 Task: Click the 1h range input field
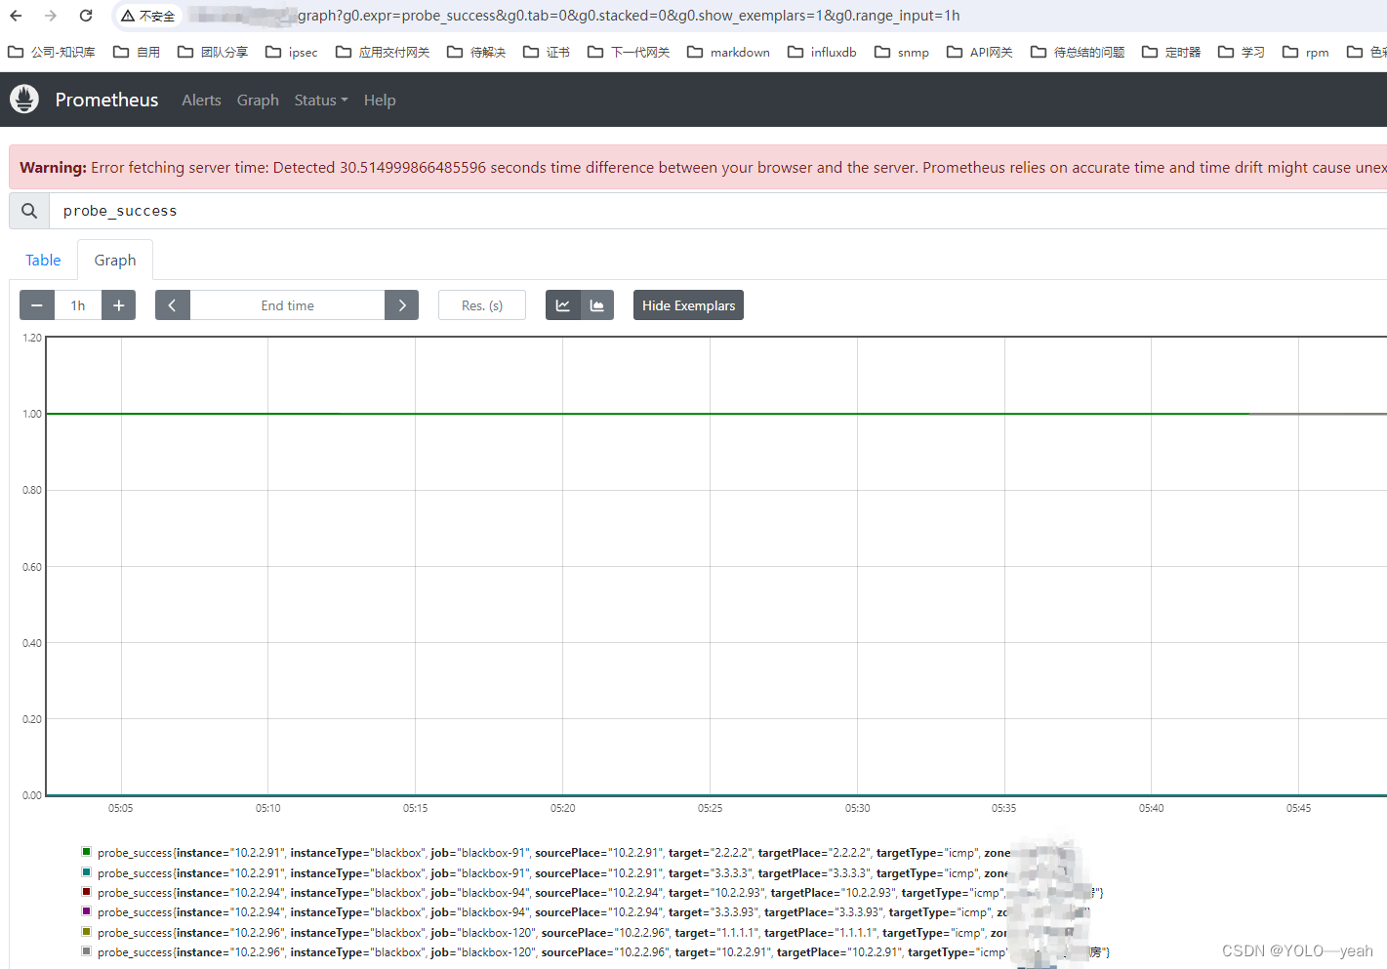(x=78, y=305)
